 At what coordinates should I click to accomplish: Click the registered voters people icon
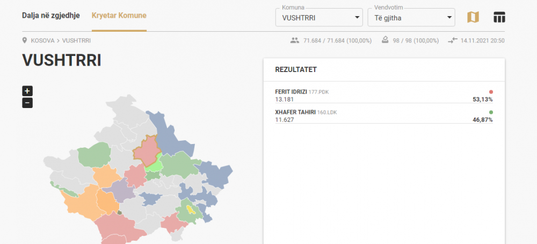point(294,40)
